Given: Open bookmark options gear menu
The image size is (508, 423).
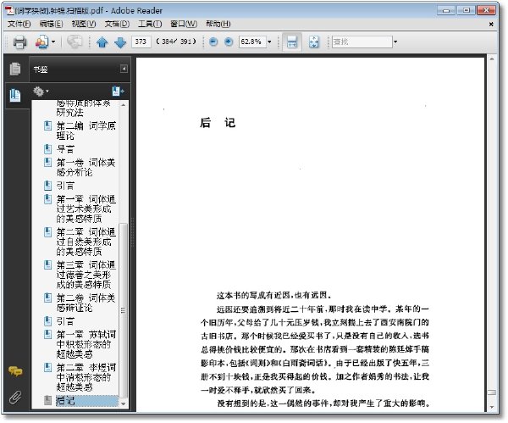Looking at the screenshot, I should pos(41,92).
